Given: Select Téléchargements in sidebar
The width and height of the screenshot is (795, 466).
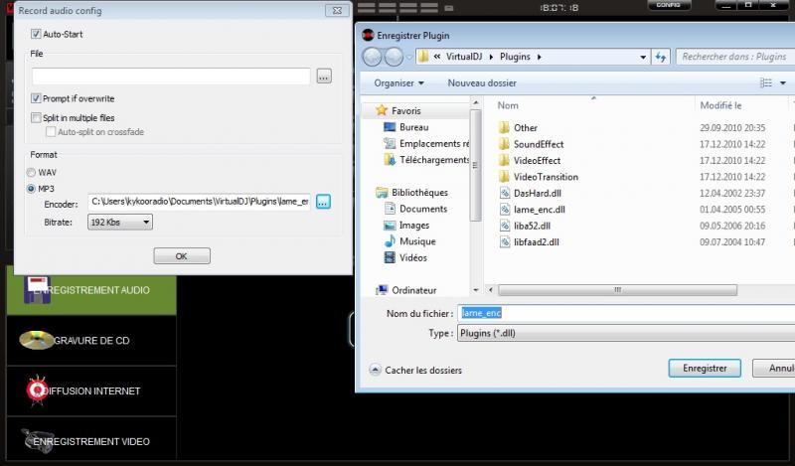Looking at the screenshot, I should pos(433,160).
